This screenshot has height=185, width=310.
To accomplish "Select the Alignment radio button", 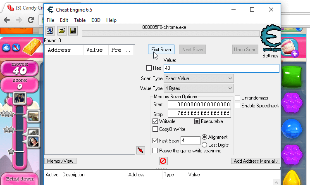I will 205,137.
